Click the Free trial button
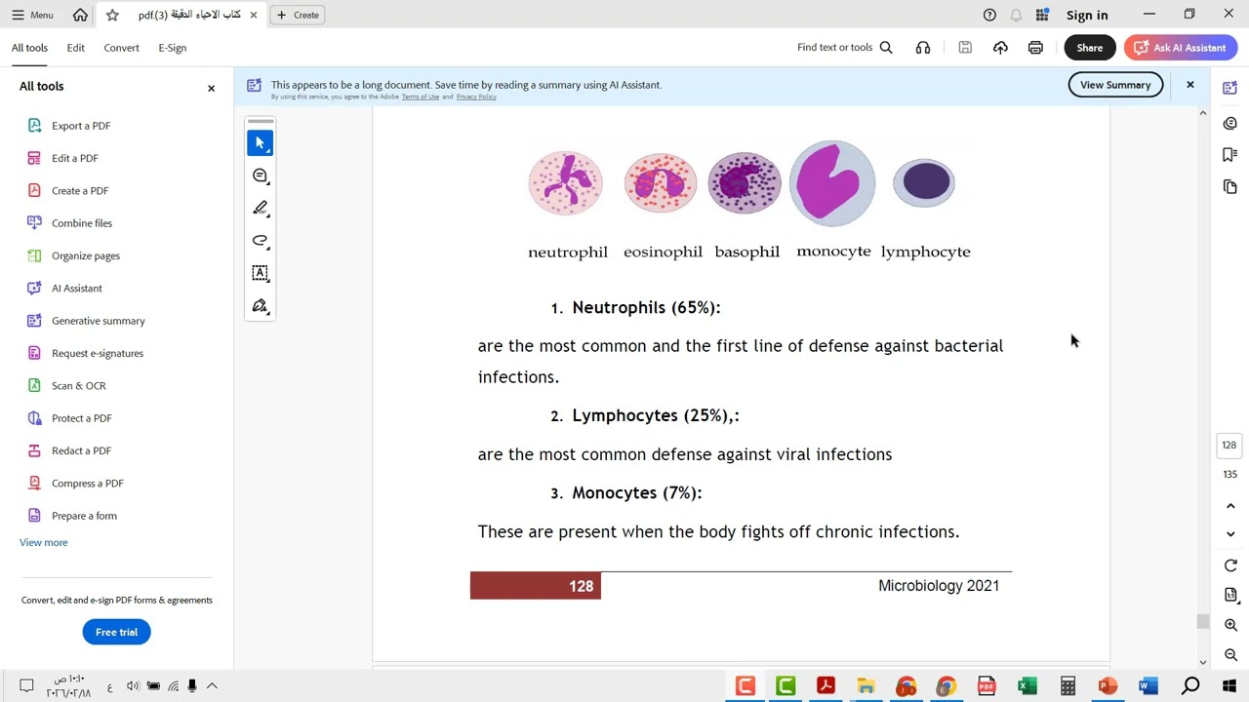 coord(116,632)
